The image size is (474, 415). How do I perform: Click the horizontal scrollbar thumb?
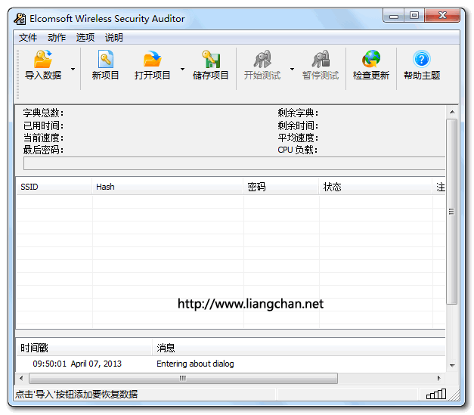coord(183,378)
